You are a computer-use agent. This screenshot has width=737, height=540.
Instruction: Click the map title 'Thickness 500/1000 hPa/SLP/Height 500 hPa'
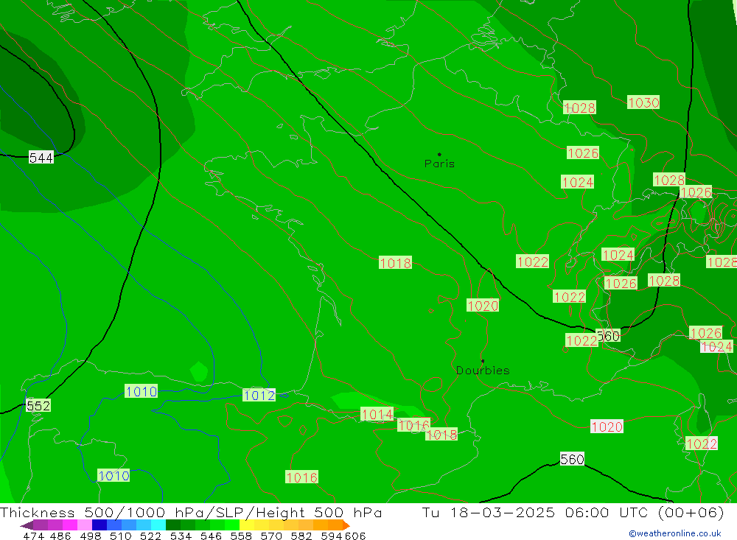click(x=192, y=512)
